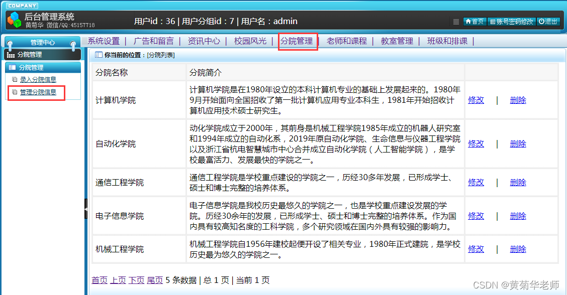Open the 分院管理 section with the dotted grid icon
This screenshot has width=567, height=295.
[43, 55]
